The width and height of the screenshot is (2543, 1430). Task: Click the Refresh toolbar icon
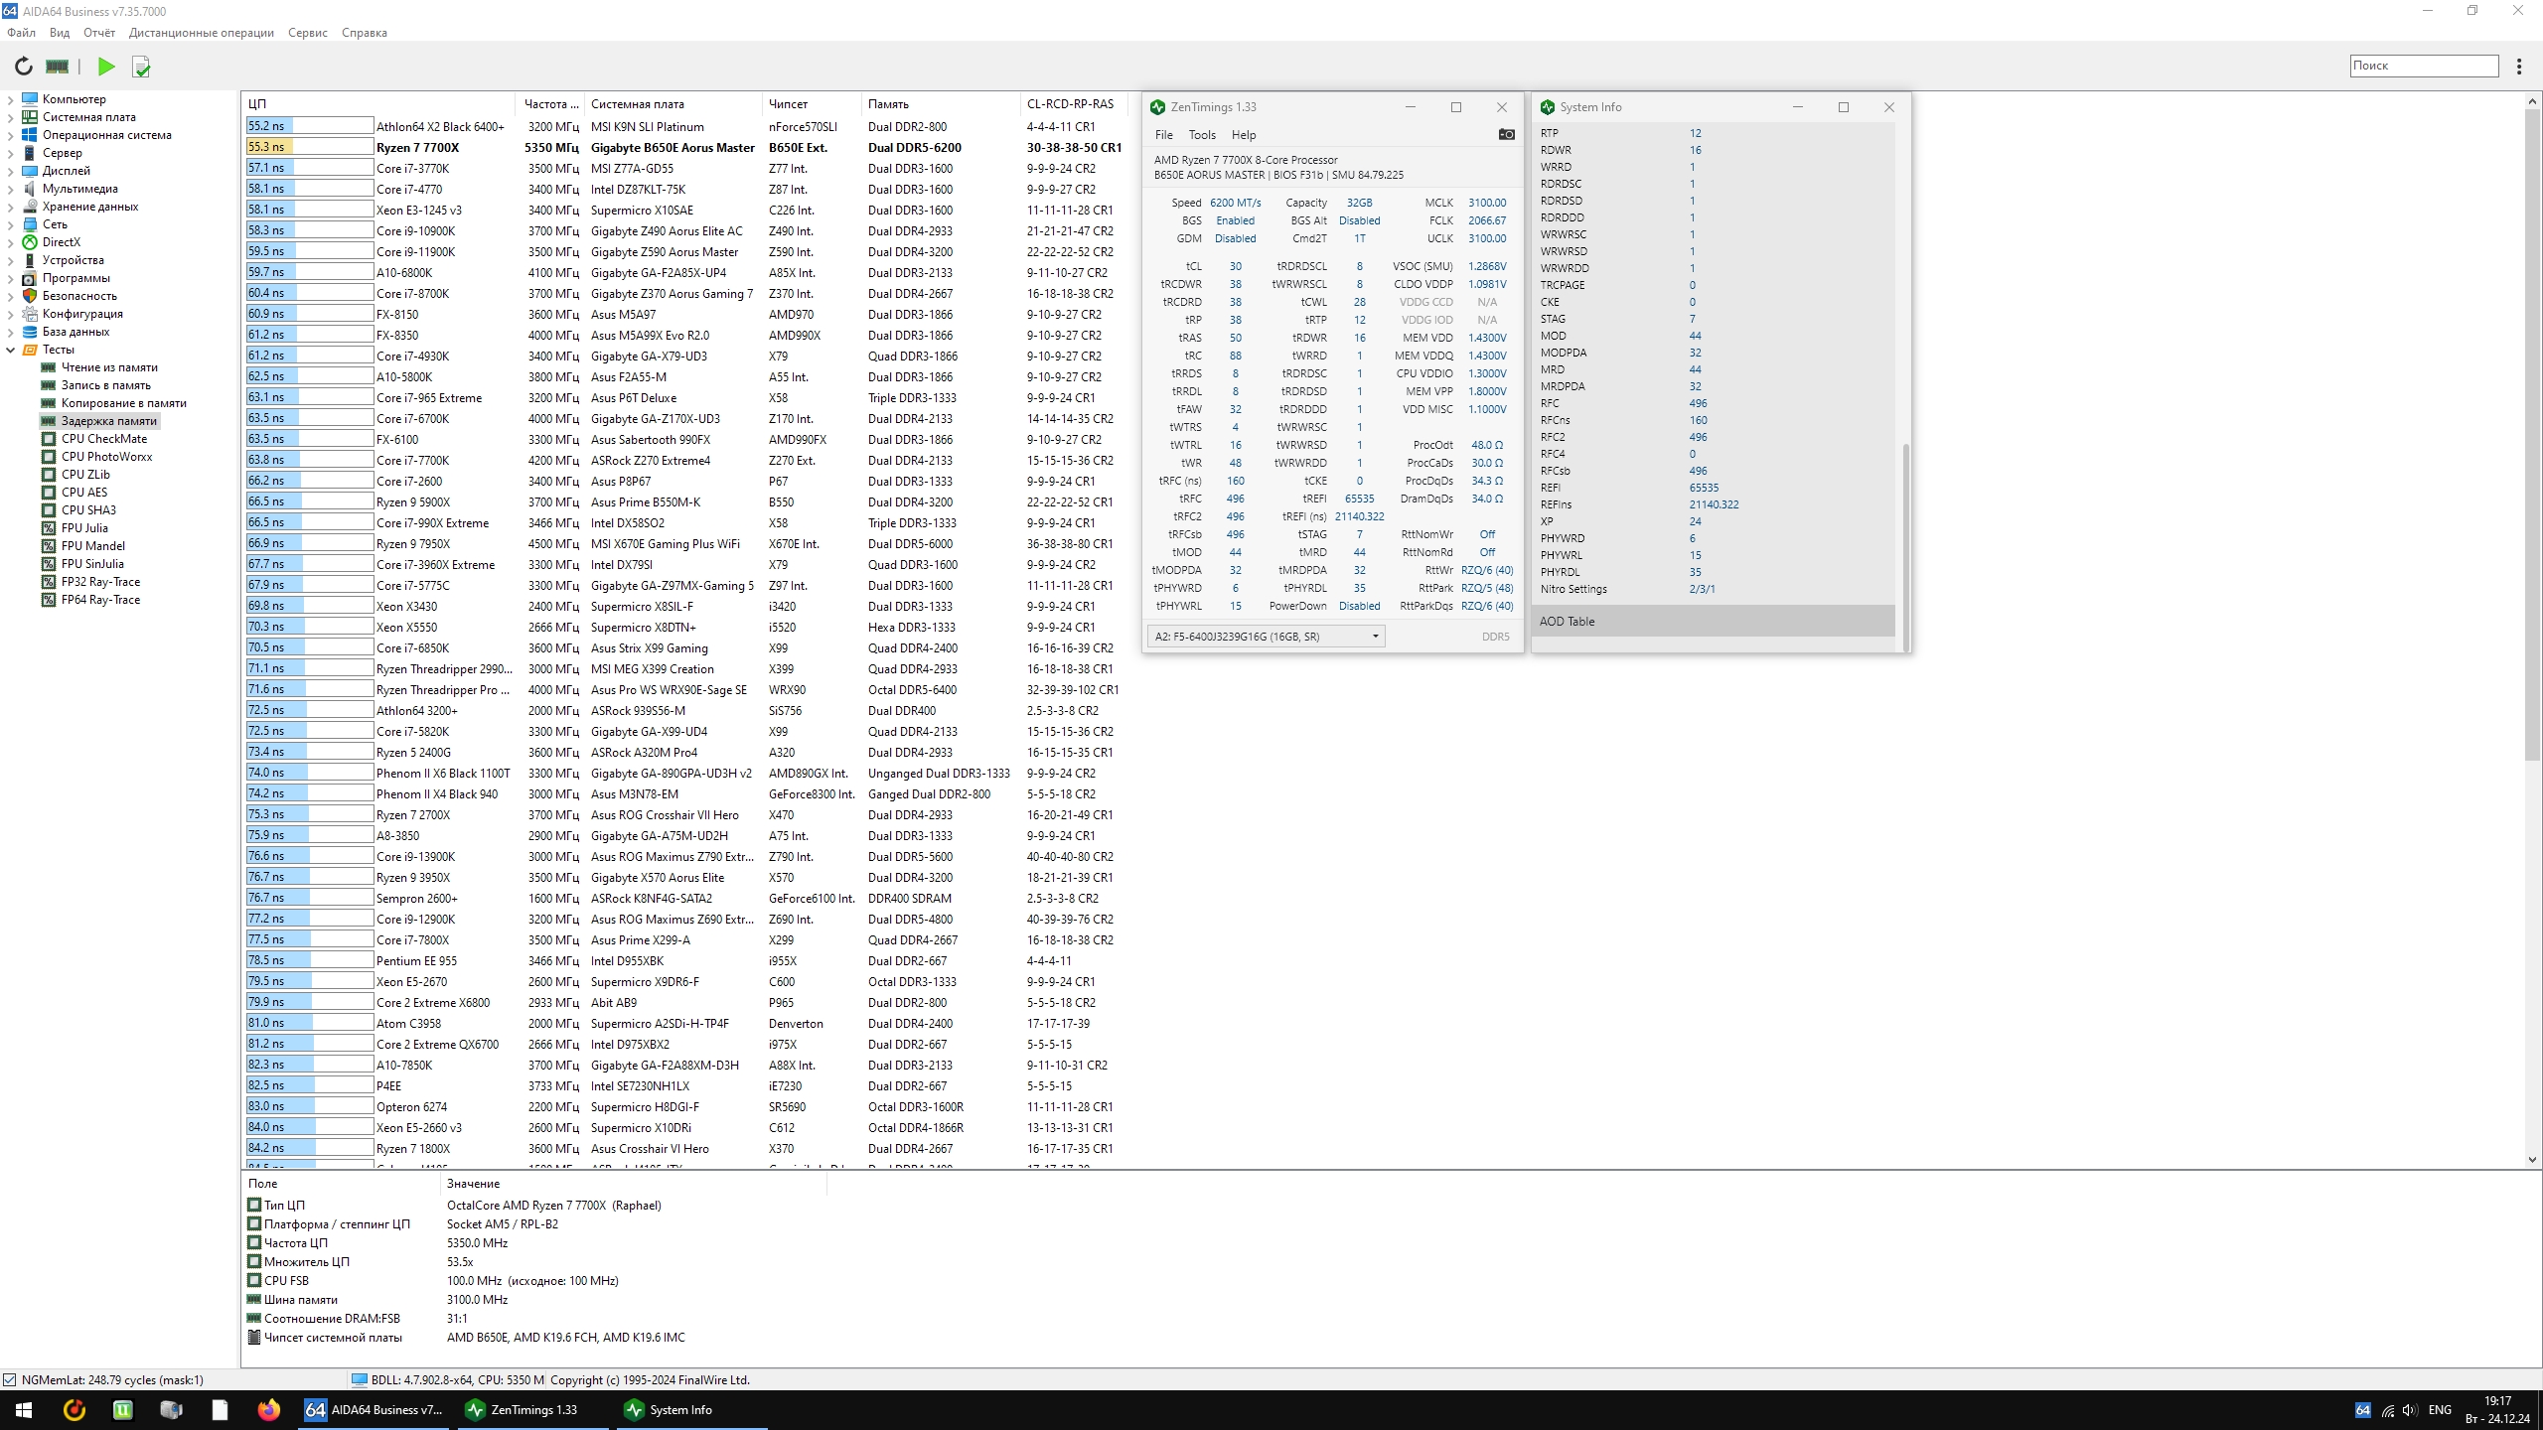tap(23, 67)
